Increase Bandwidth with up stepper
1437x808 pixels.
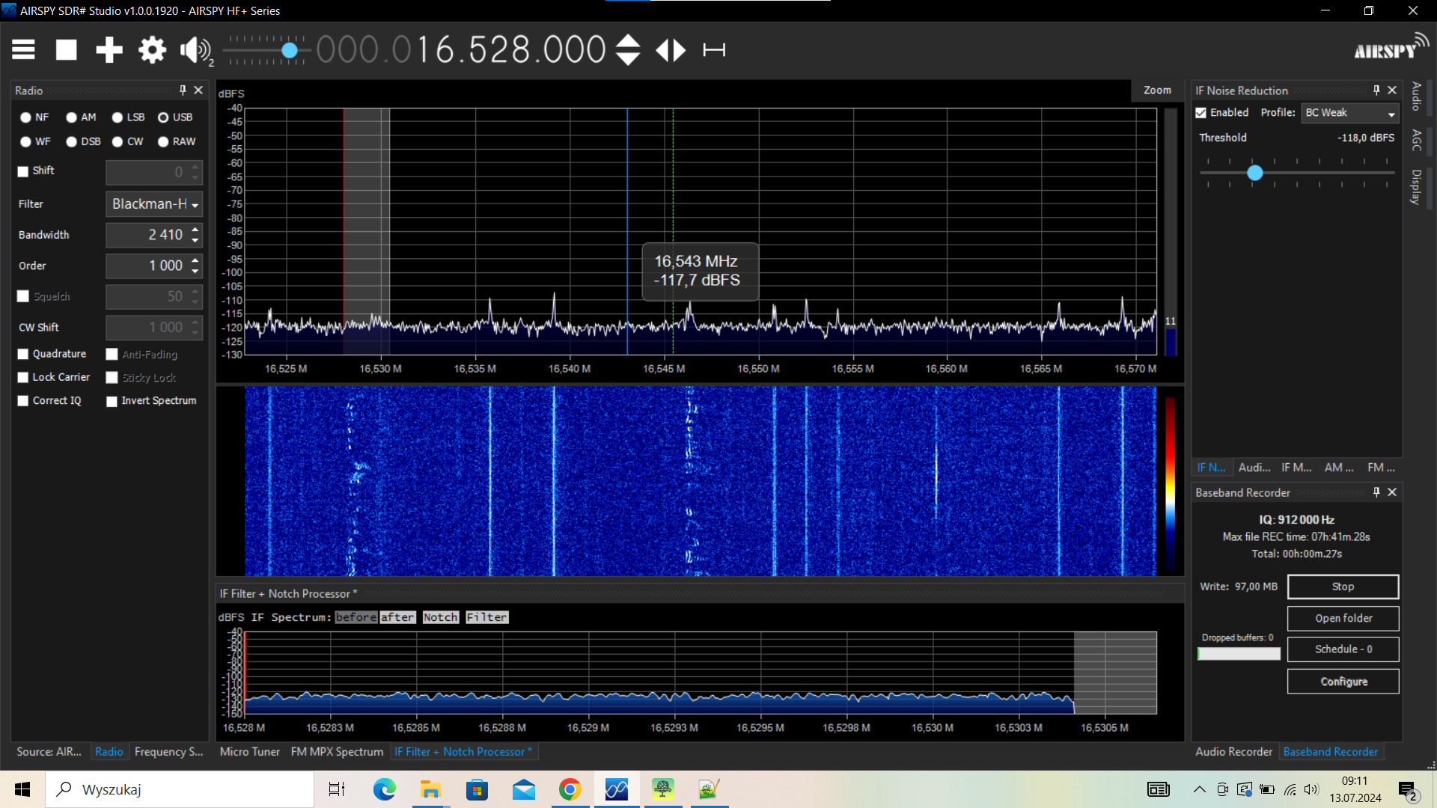tap(195, 229)
